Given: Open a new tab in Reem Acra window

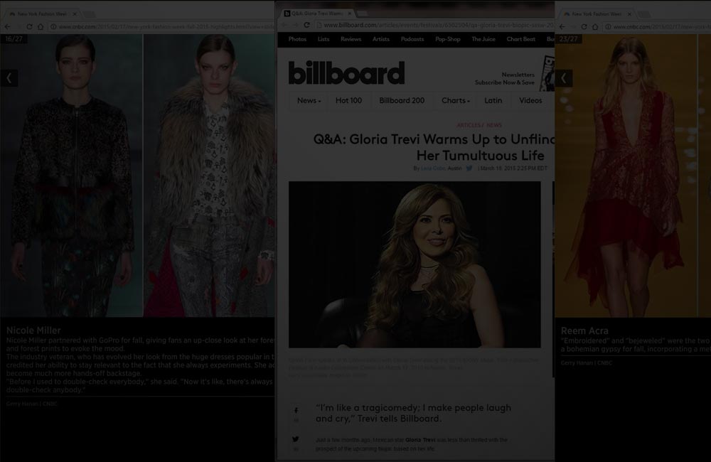Looking at the screenshot, I should click(644, 14).
